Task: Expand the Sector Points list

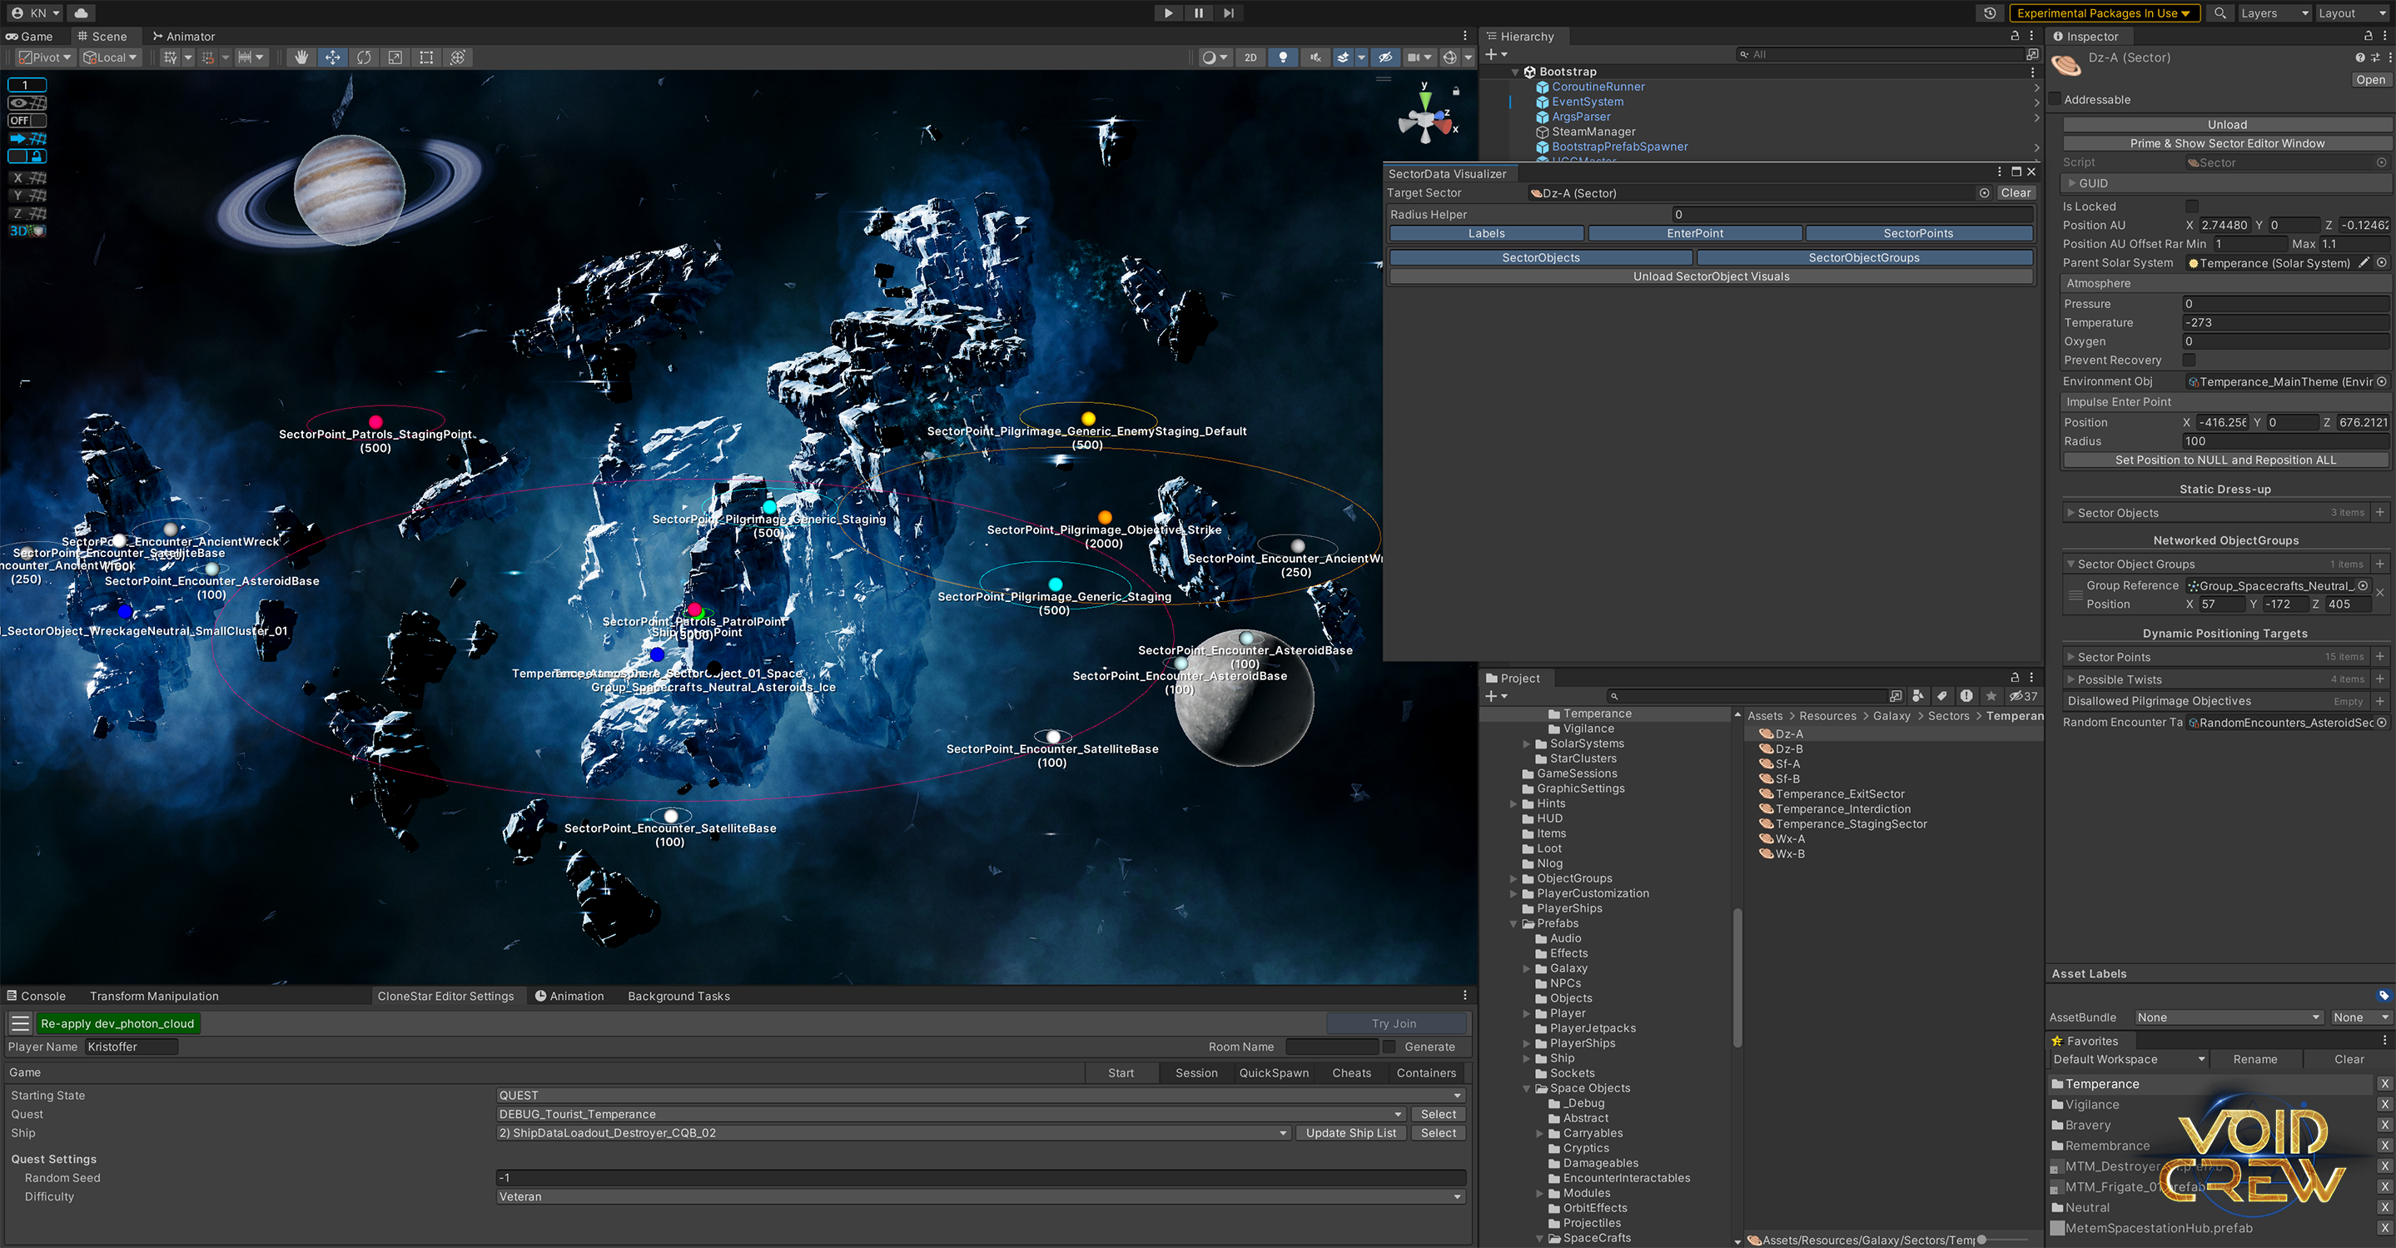Action: tap(2070, 657)
